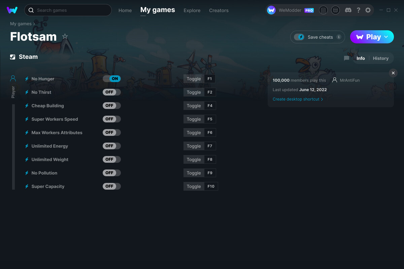Switch to the History tab

click(381, 58)
